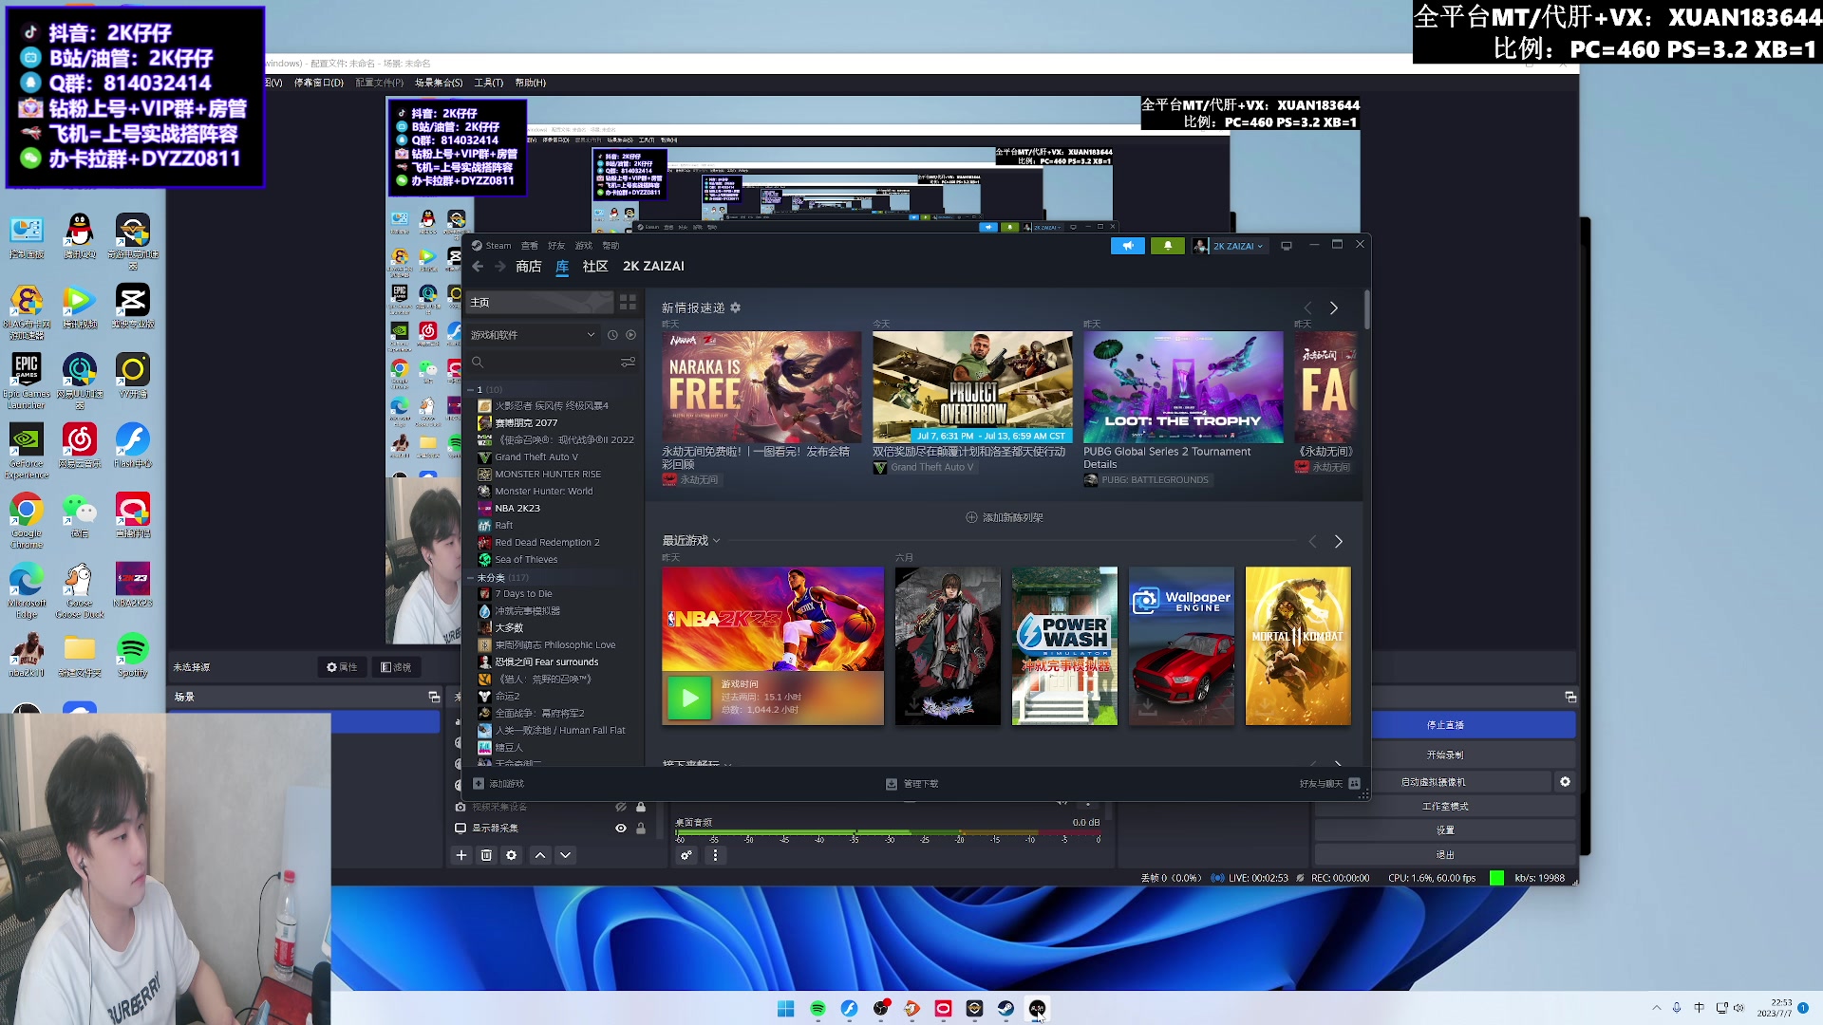Toggle hidden eye for 视频采集设备 source

pyautogui.click(x=621, y=807)
